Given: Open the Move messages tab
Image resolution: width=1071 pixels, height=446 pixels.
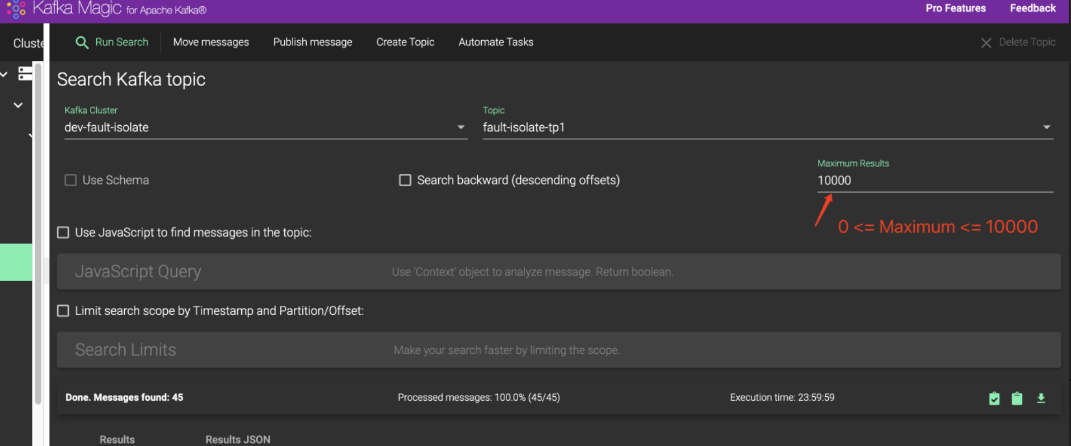Looking at the screenshot, I should click(211, 42).
